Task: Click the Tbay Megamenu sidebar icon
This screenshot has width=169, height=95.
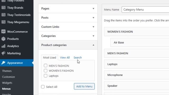Action: pyautogui.click(x=3, y=22)
